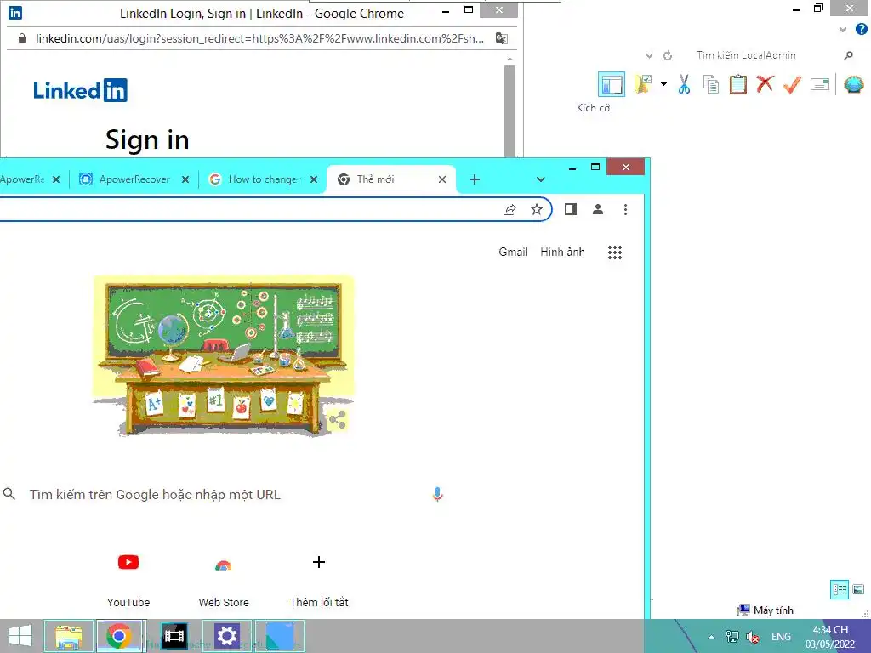Click the LinkedIn login URL in the address bar
Viewport: 871px width, 653px height.
259,38
